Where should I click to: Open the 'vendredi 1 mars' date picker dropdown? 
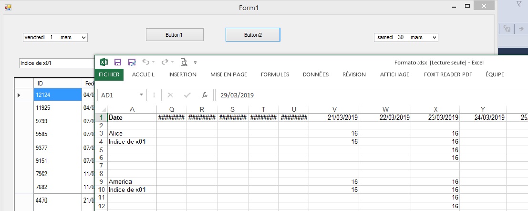coord(83,37)
